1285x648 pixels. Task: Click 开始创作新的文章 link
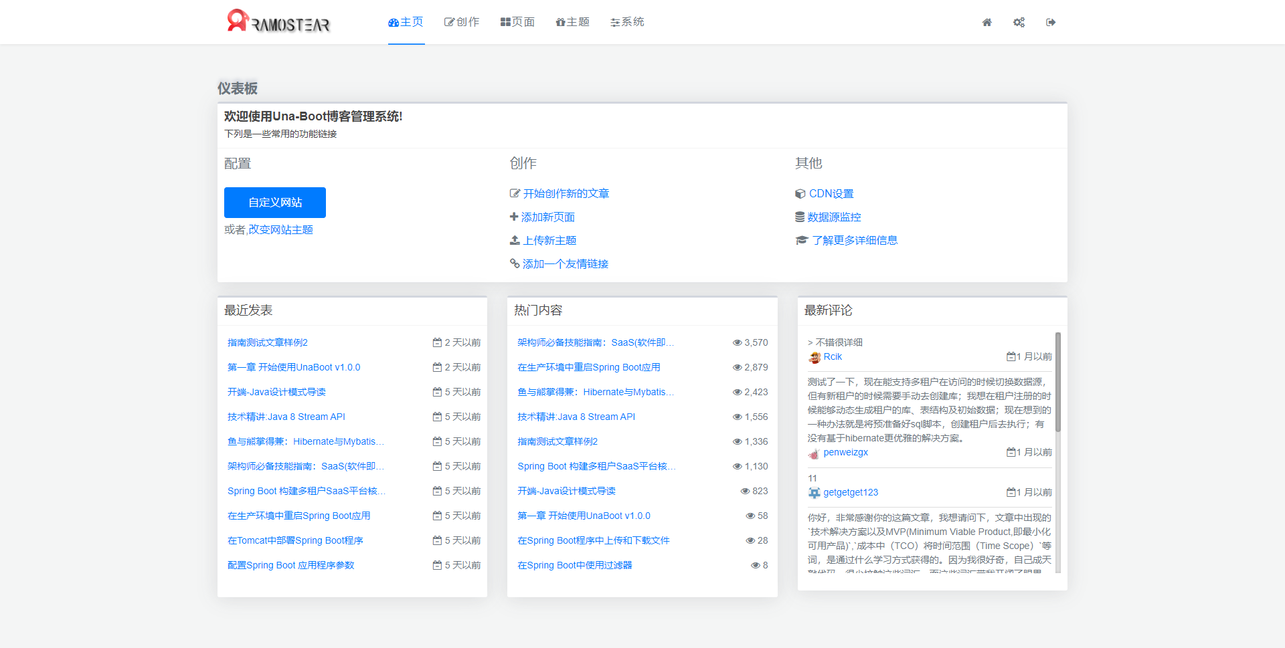point(560,194)
